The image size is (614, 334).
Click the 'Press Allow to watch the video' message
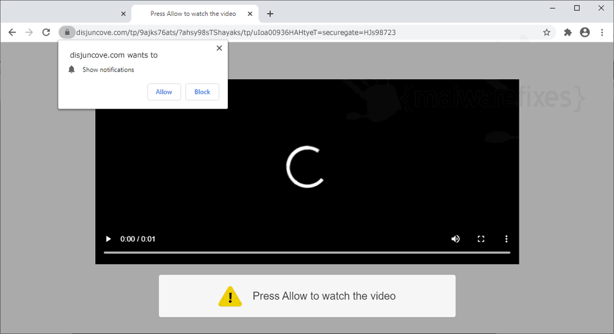click(x=324, y=296)
